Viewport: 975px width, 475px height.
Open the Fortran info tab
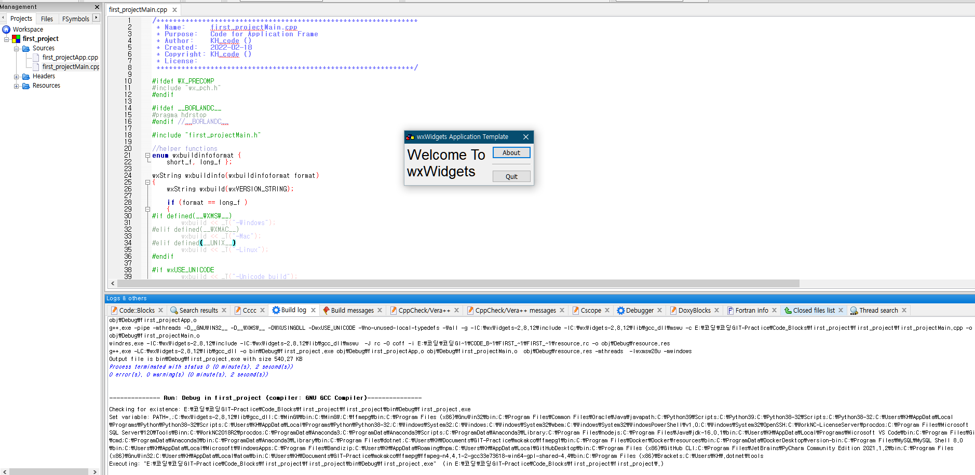coord(752,311)
